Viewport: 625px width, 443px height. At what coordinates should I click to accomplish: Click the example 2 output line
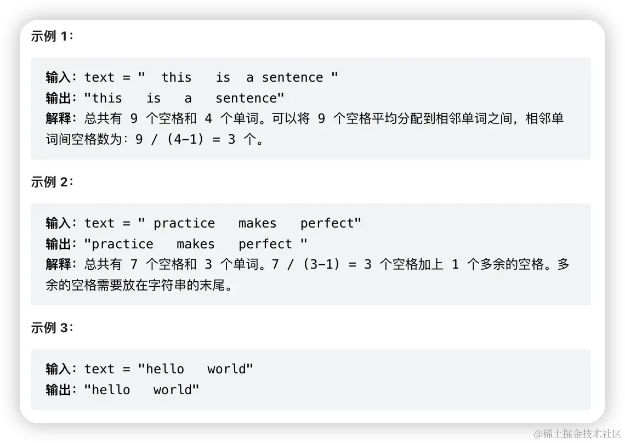(177, 243)
